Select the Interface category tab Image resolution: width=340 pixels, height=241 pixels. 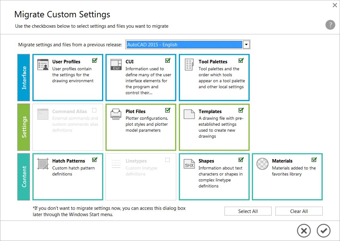pos(24,77)
